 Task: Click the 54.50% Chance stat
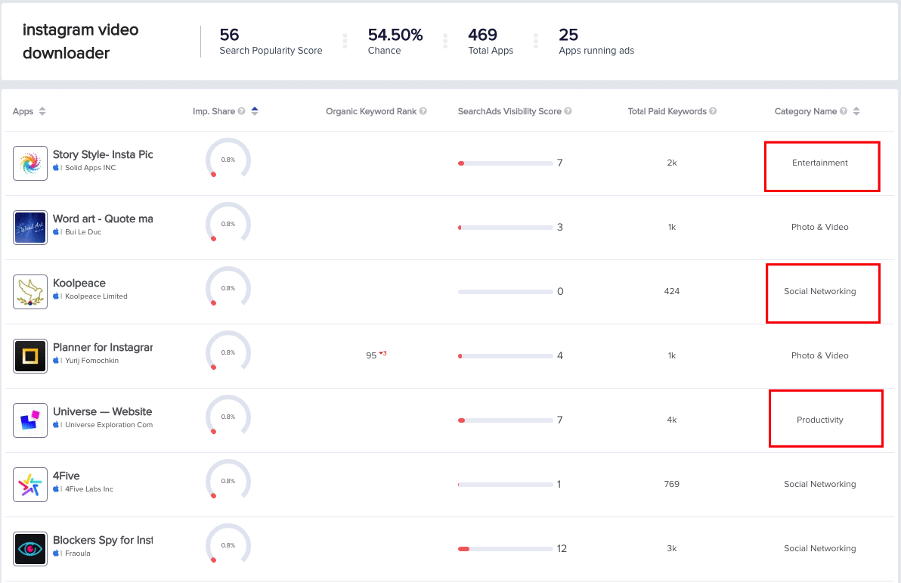395,42
